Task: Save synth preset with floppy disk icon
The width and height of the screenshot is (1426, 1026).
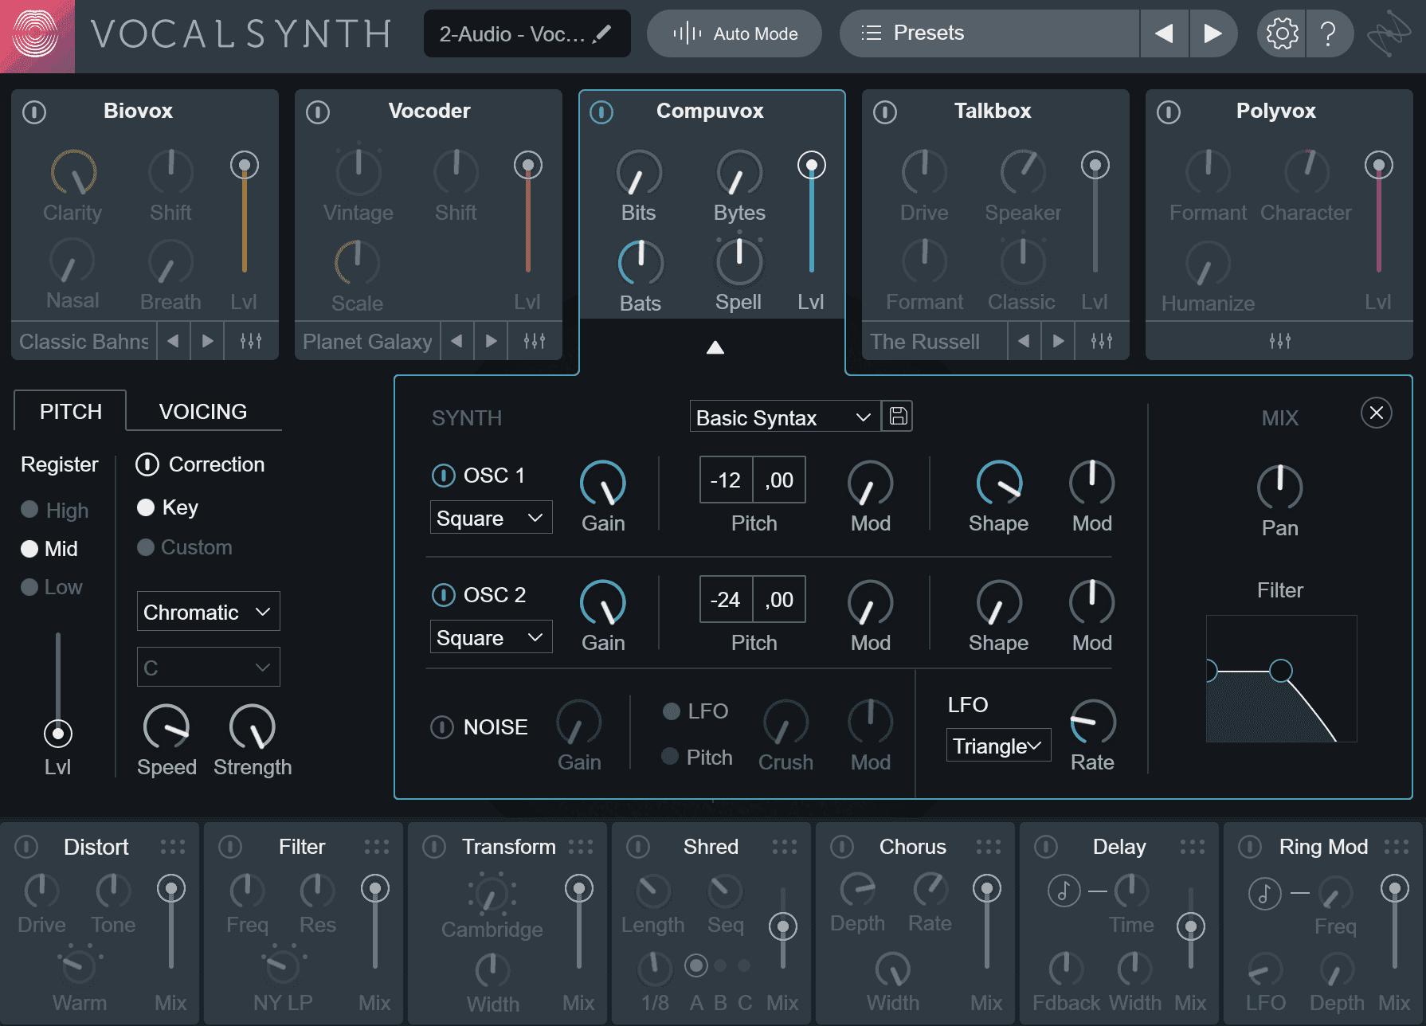Action: coord(898,416)
